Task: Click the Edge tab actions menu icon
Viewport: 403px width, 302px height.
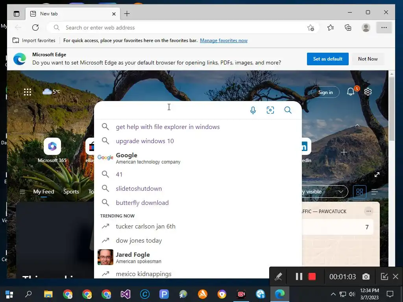Action: (x=17, y=14)
